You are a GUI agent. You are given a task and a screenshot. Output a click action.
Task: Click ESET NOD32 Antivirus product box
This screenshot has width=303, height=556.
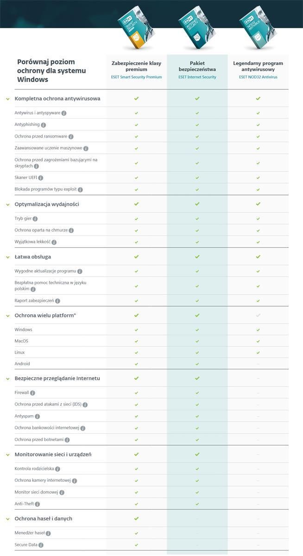258,28
